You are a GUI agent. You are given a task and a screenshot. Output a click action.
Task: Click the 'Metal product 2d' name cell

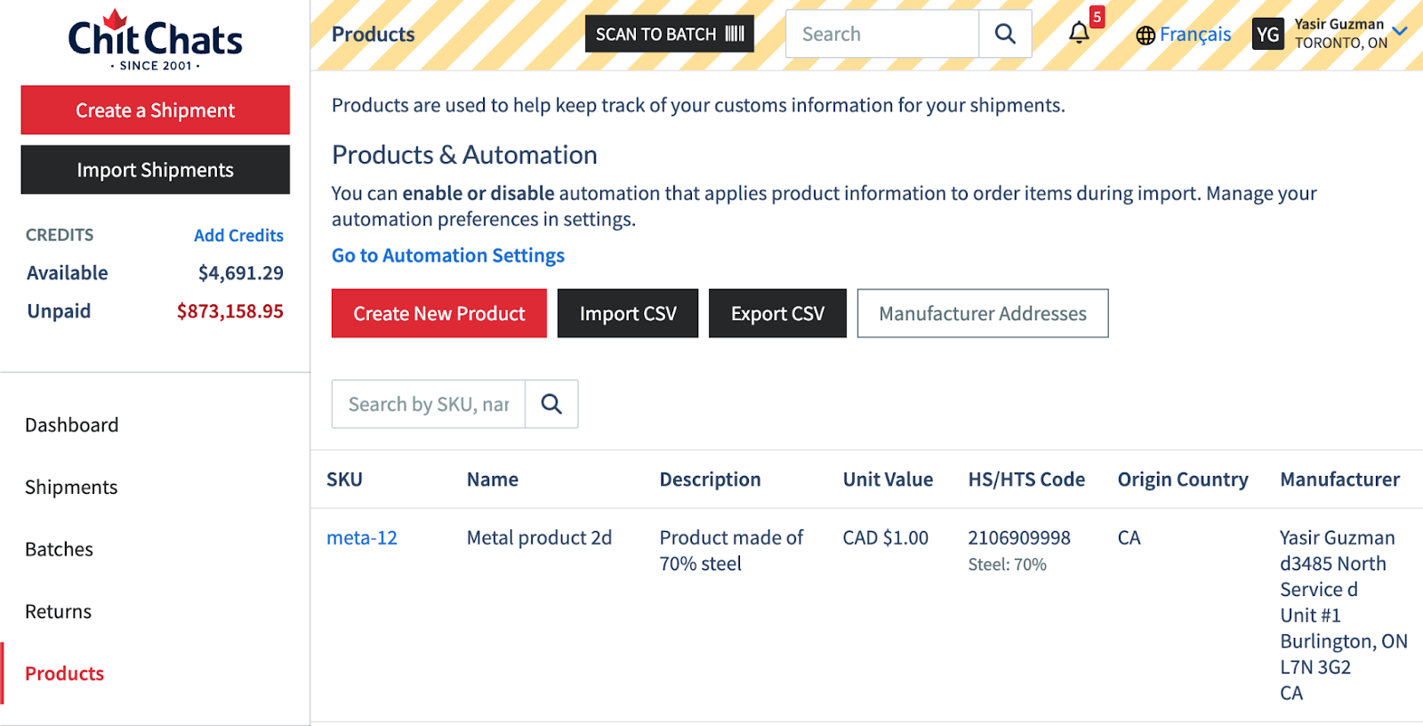point(539,537)
